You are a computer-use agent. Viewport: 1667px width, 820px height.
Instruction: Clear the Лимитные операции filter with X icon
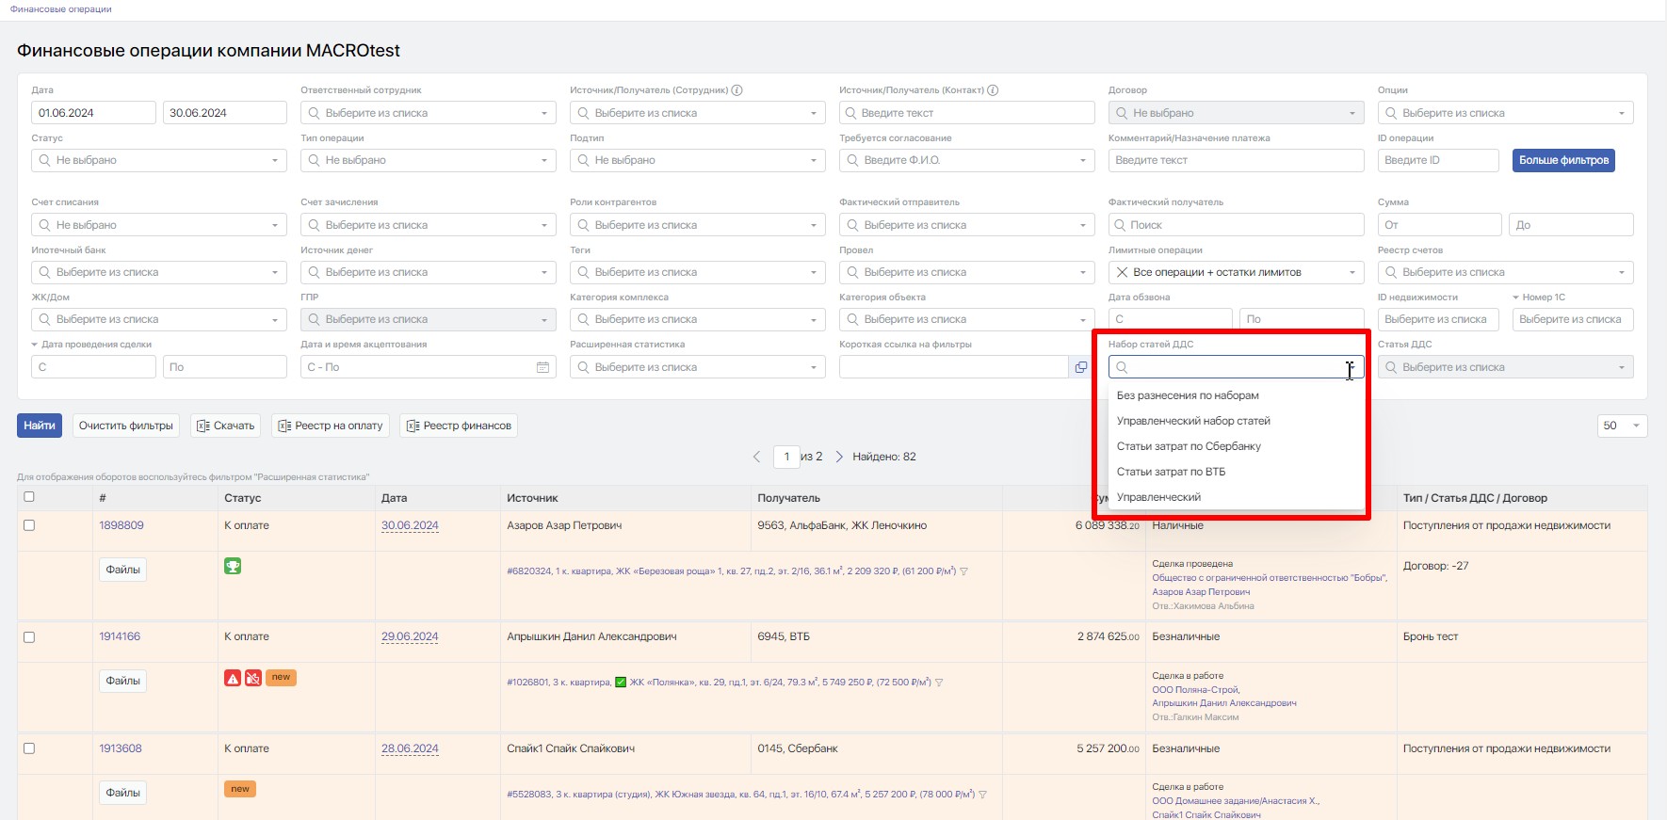(1122, 272)
